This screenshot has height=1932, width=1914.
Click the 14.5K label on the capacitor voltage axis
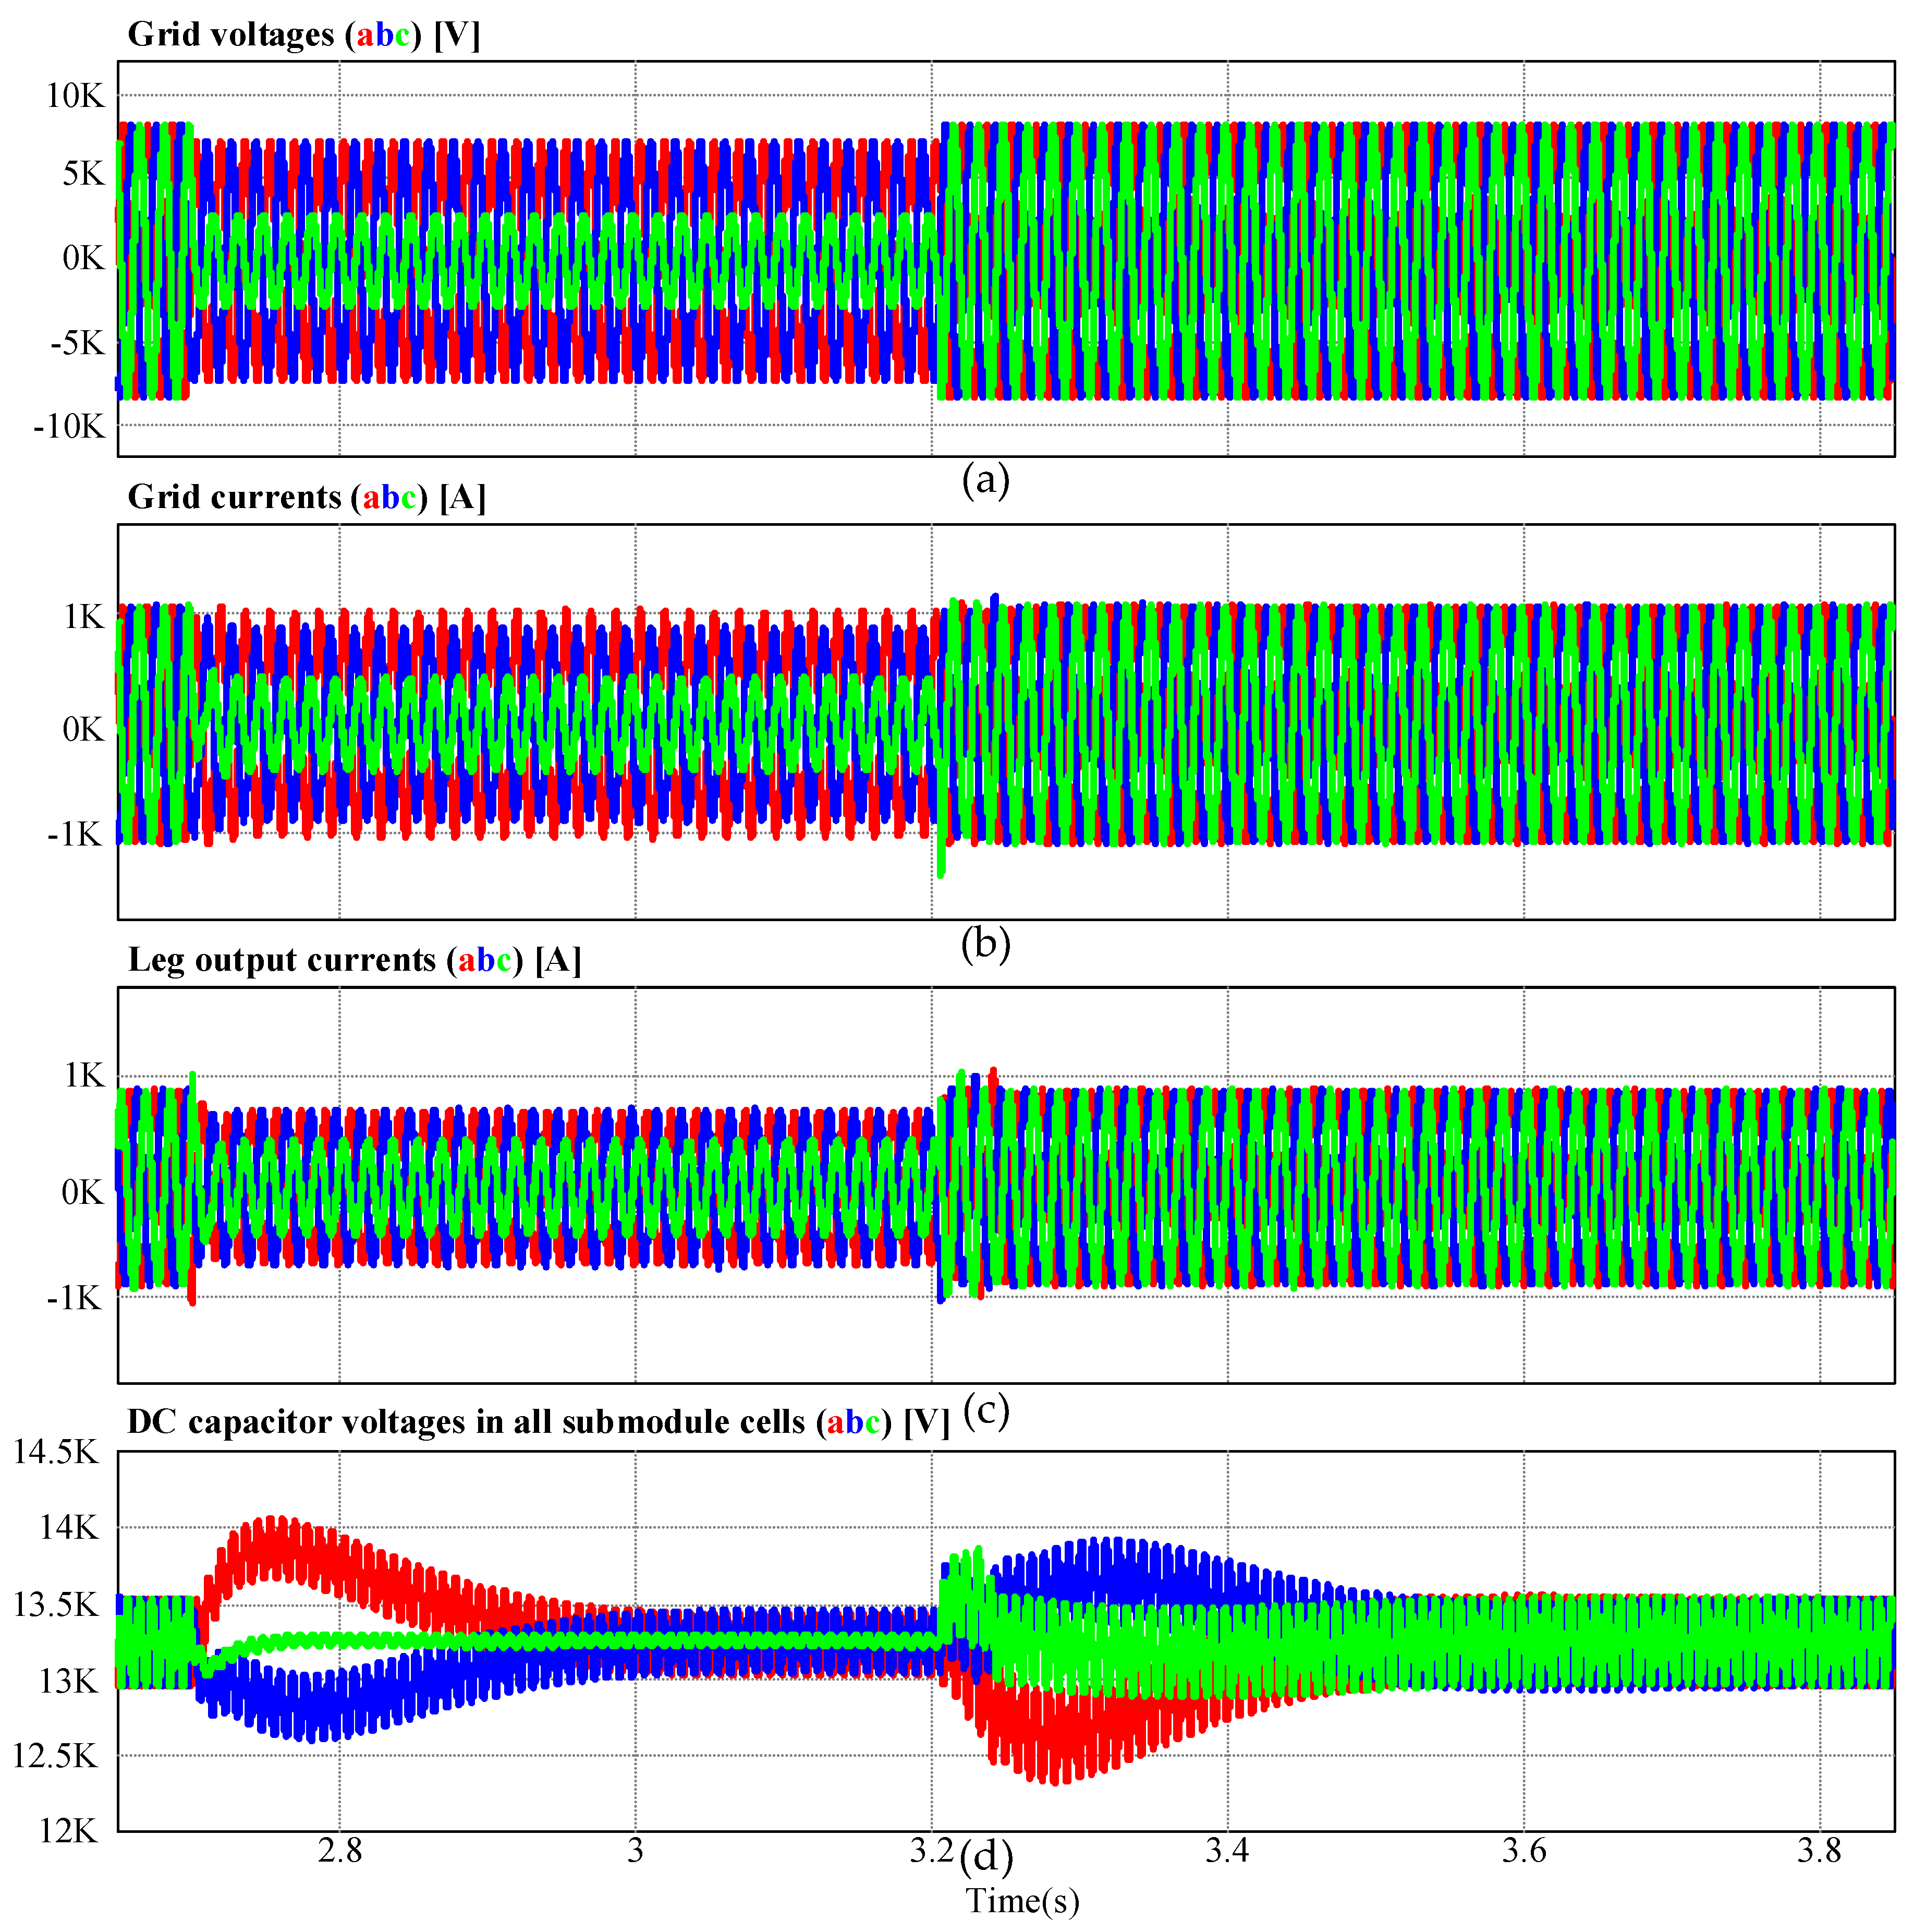click(56, 1452)
